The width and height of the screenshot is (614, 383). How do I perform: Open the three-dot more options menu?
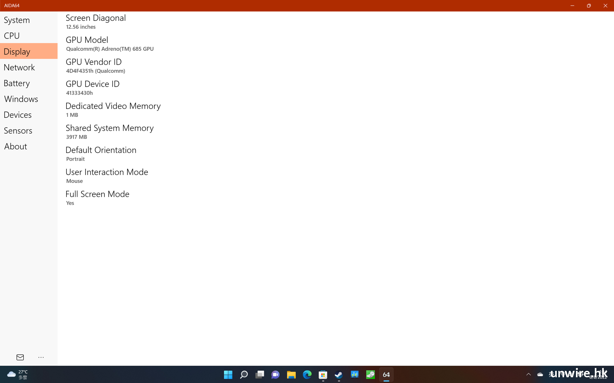(41, 357)
